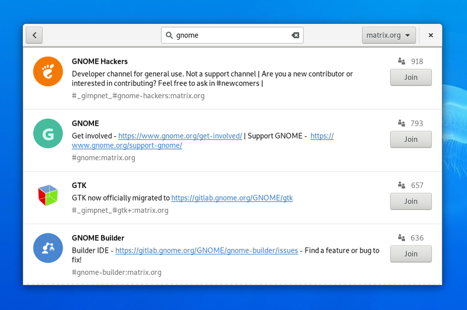Click the 657 member count
467x310 pixels.
417,185
